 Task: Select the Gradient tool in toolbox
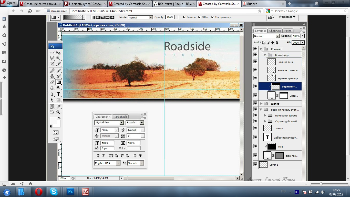pos(58,82)
